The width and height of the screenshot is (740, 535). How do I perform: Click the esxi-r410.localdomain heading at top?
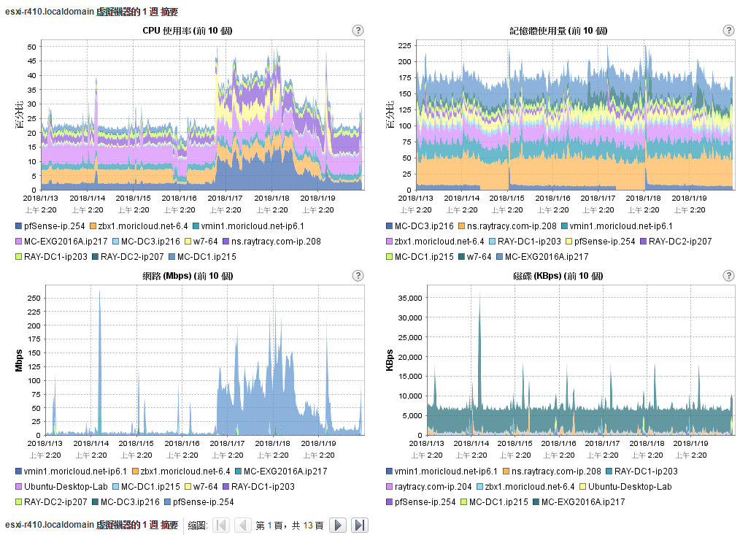tap(91, 12)
